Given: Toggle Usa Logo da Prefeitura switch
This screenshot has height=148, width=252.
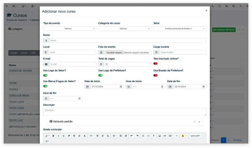Looking at the screenshot, I should pyautogui.click(x=100, y=75).
